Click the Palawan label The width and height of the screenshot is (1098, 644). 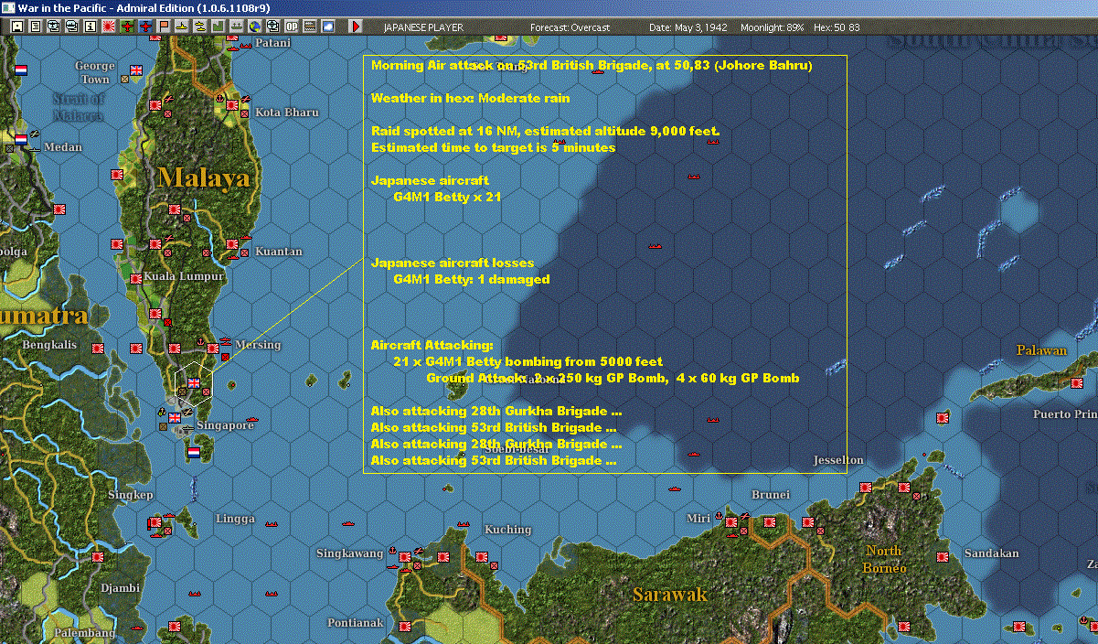pos(1041,350)
